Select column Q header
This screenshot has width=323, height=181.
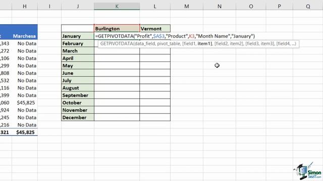pos(308,6)
